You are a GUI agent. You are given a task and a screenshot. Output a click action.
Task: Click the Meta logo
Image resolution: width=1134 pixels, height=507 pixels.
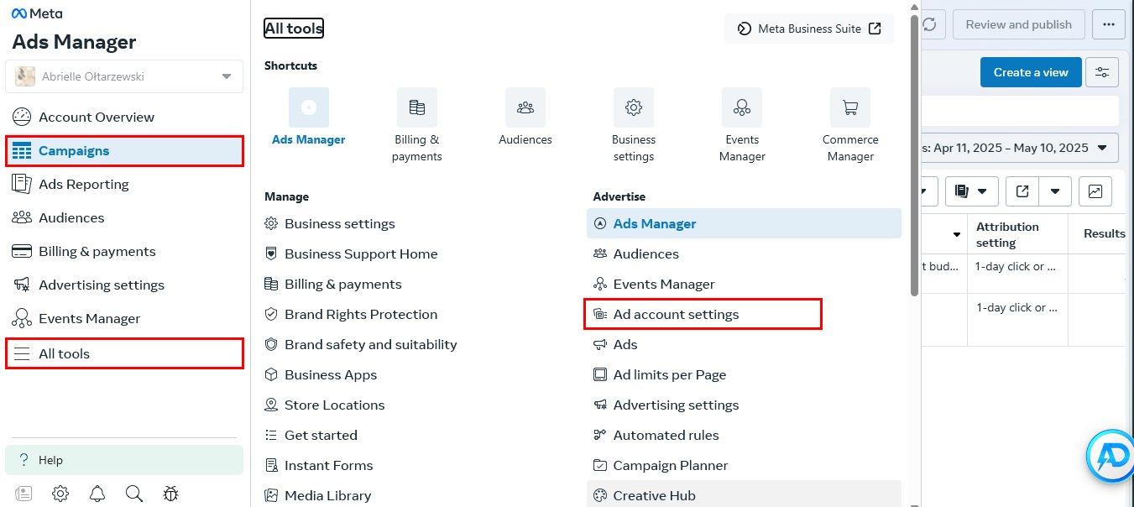point(37,13)
